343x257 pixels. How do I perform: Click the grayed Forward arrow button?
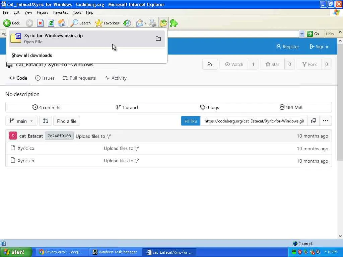point(29,23)
